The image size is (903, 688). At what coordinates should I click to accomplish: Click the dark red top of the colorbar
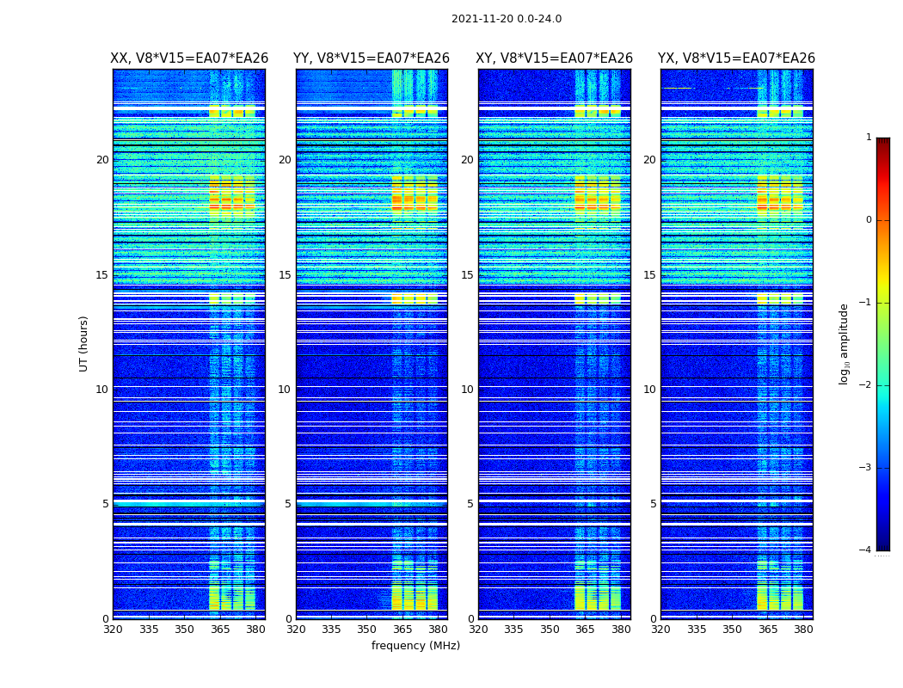(x=883, y=142)
